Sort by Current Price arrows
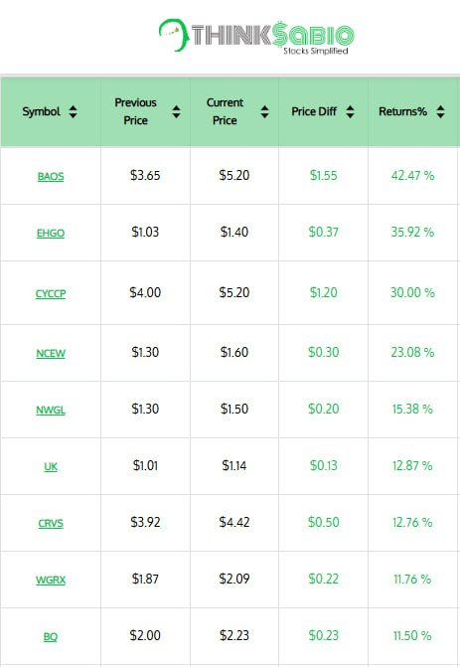 (x=264, y=112)
